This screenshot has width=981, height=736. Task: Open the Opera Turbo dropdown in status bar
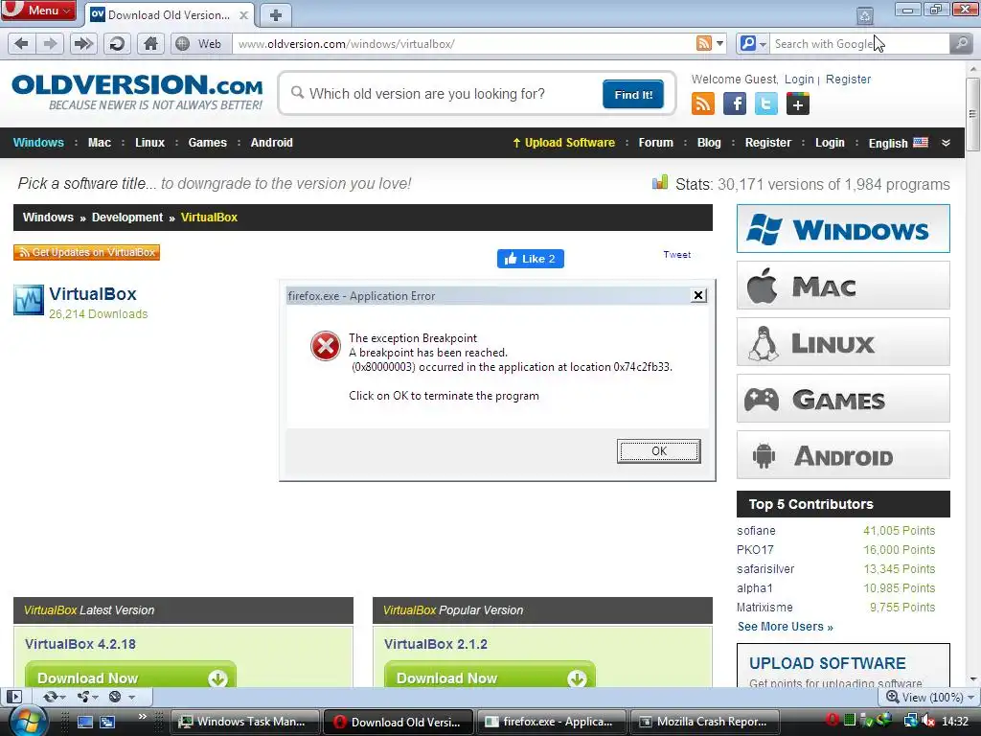point(122,697)
